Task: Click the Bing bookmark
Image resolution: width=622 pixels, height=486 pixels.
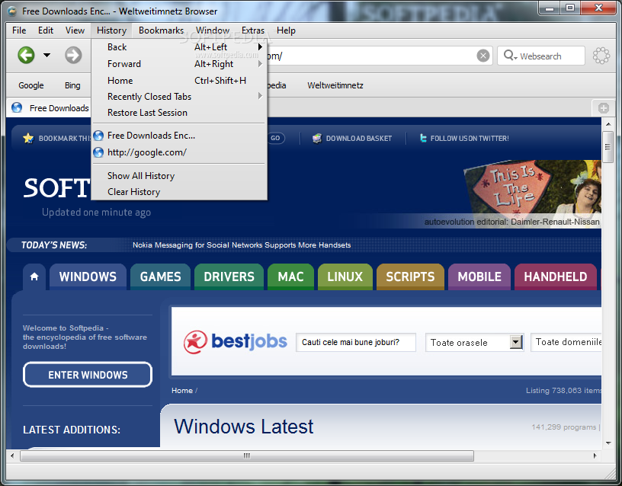Action: coord(72,85)
